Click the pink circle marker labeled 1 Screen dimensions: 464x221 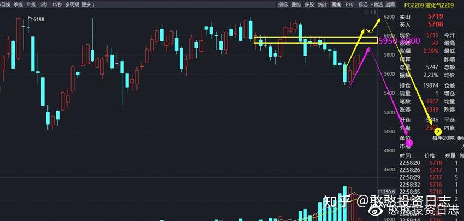click(x=410, y=143)
